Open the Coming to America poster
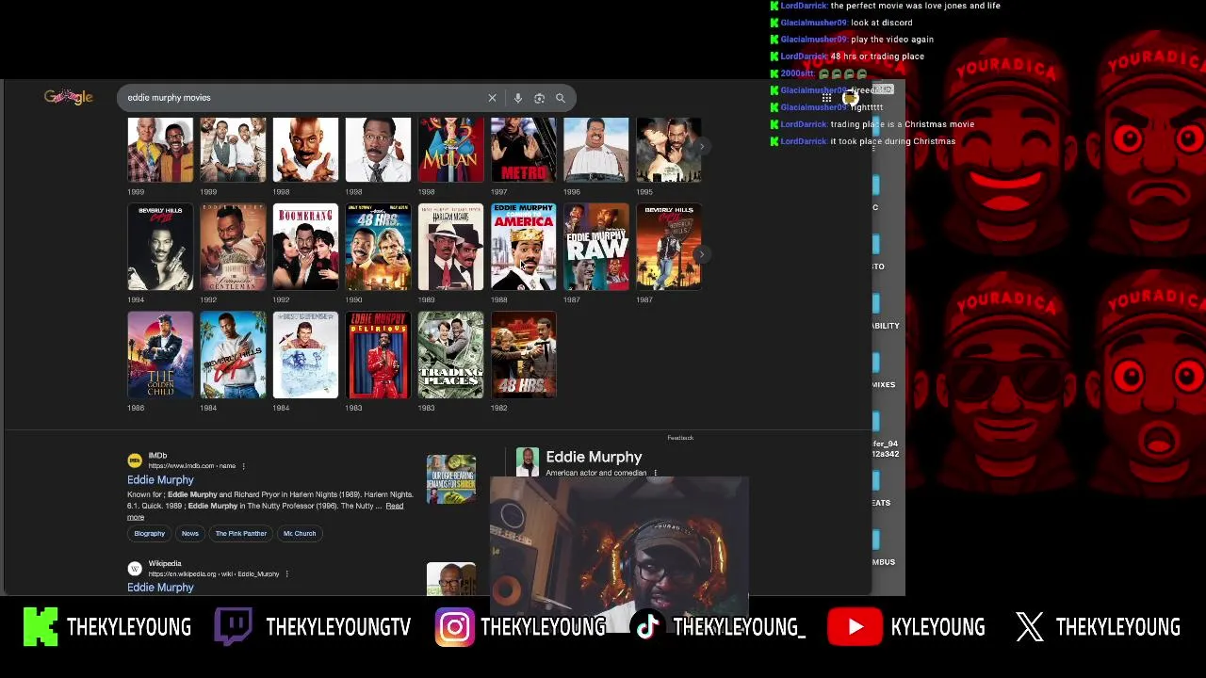Screen dimensions: 1206x678 pyautogui.click(x=523, y=247)
